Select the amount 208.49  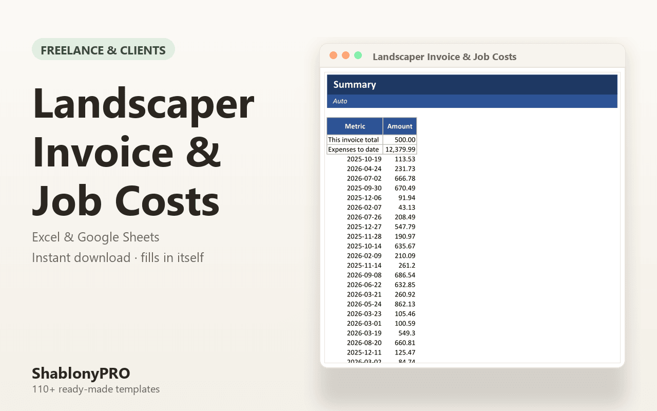coord(404,217)
